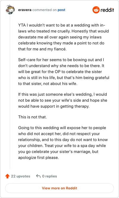
Task: Click the "View more on Reddit" button
Action: click(x=59, y=188)
